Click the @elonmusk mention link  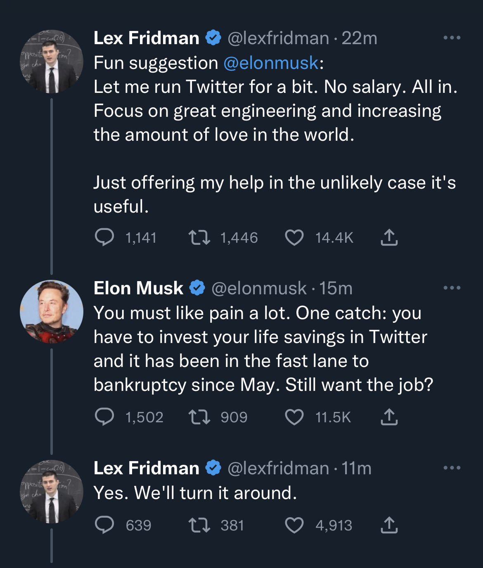[271, 63]
